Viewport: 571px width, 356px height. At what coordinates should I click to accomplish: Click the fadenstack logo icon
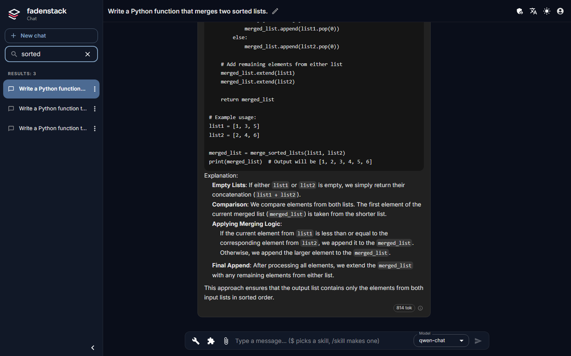(x=14, y=14)
